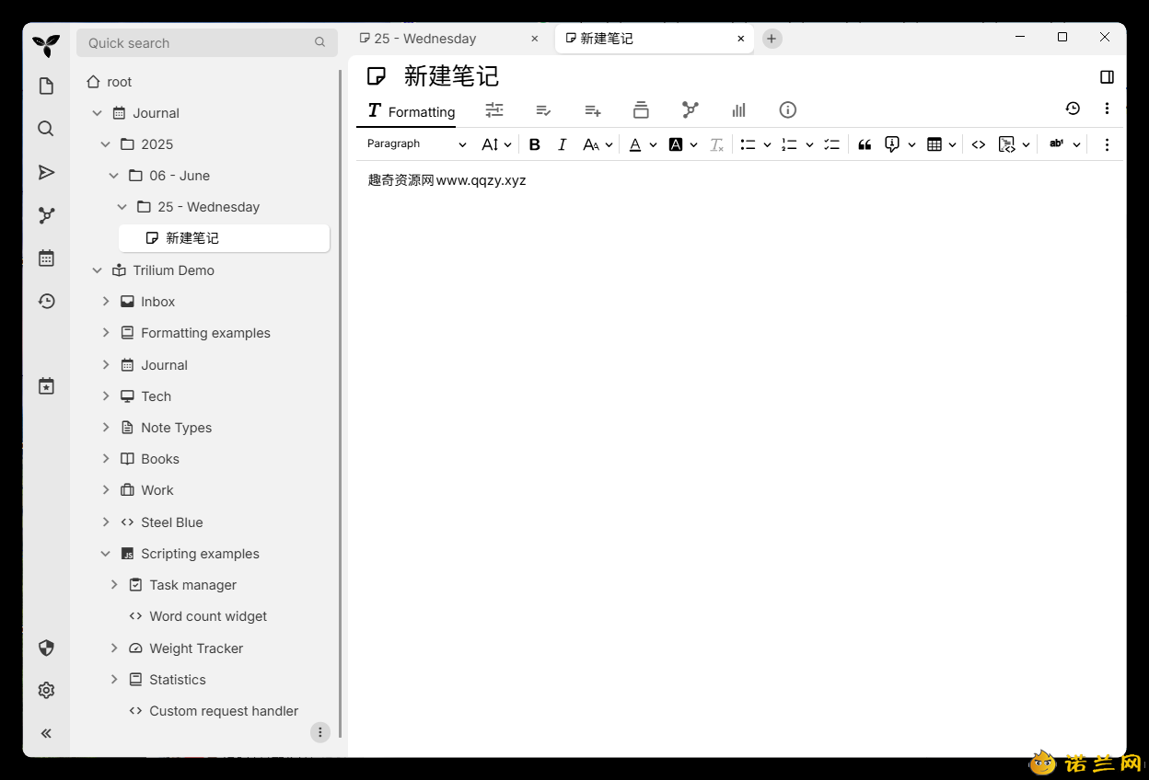Open the font size dropdown
The image size is (1149, 780).
pyautogui.click(x=496, y=144)
